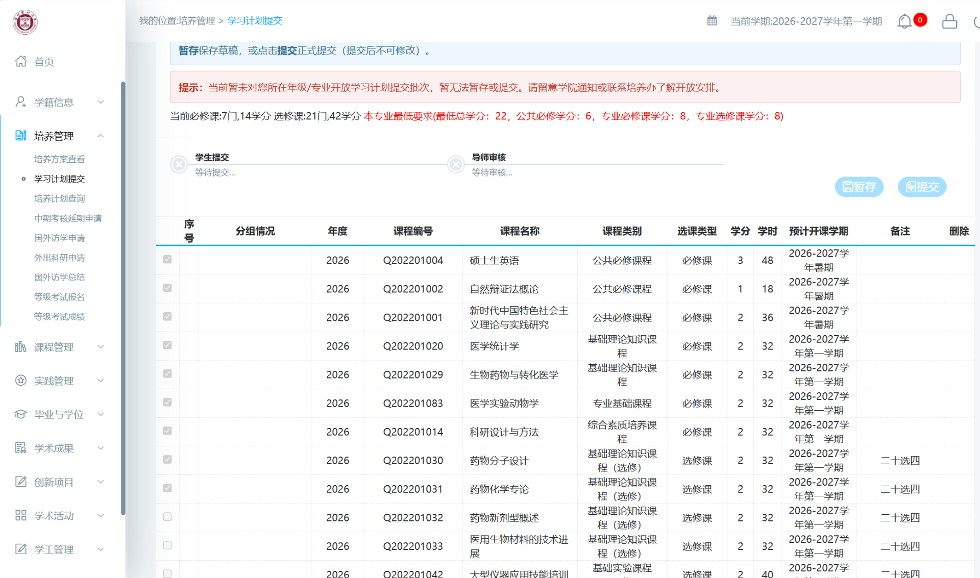Expand the 学术成果 menu chevron
This screenshot has width=980, height=578.
click(101, 448)
